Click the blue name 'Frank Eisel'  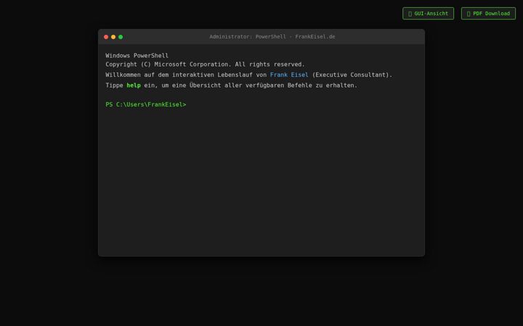[x=289, y=75]
